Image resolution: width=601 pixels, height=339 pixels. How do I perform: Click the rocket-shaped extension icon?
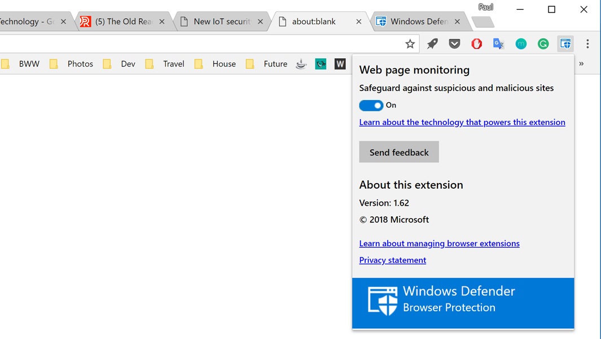pos(432,44)
